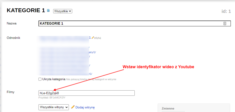This screenshot has width=235, height=112.
Task: Click the blue page icon beside KATEGORIE 1 title
Action: coord(48,10)
